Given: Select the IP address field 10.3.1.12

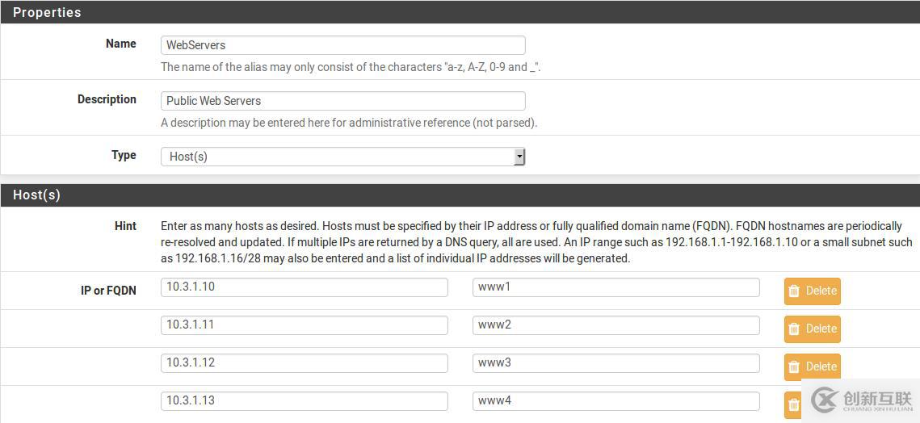Looking at the screenshot, I should pos(304,363).
